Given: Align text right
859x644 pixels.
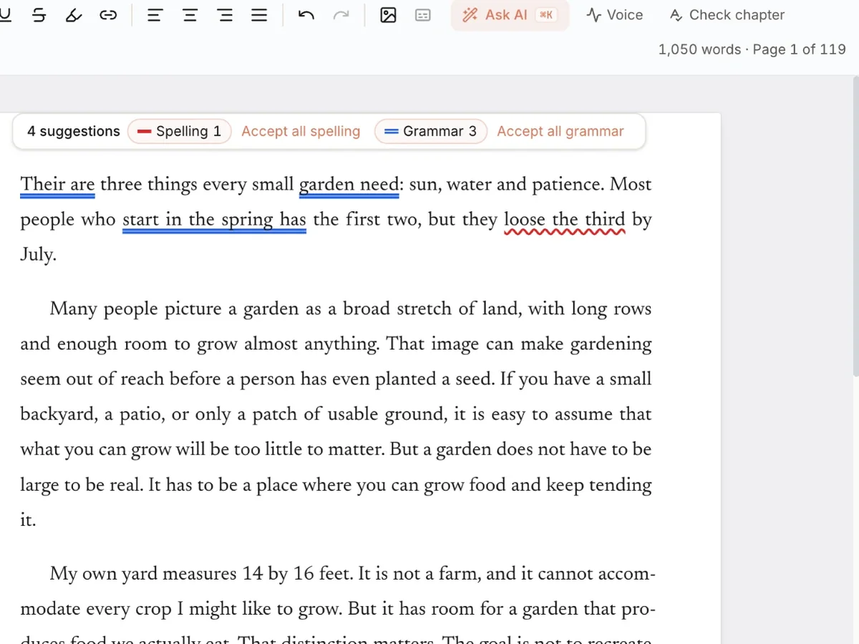Looking at the screenshot, I should point(225,15).
